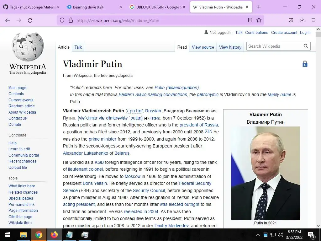Click the address bar URL
The height and width of the screenshot is (241, 321).
(x=118, y=20)
